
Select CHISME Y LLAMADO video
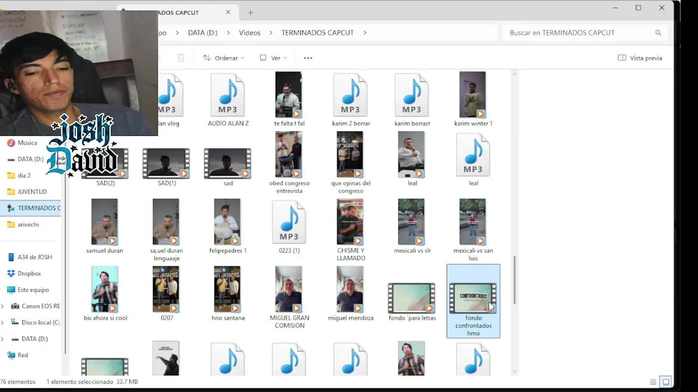(351, 230)
